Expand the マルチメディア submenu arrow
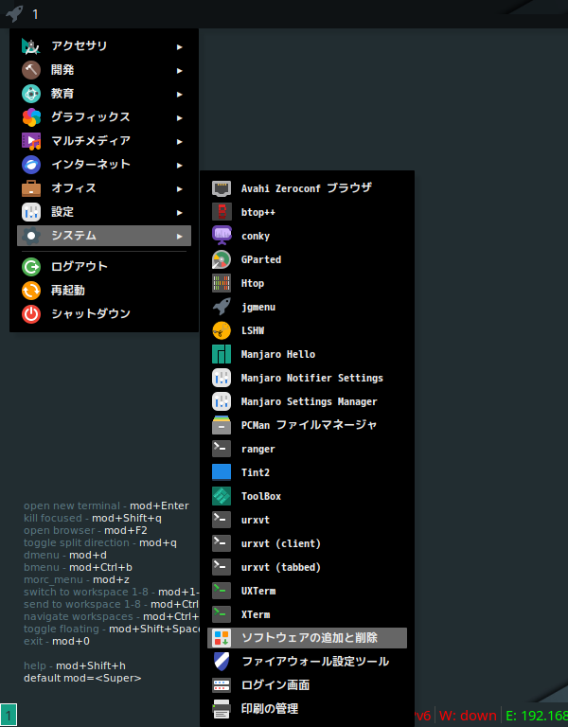Screen dimensions: 568x727 tap(180, 141)
